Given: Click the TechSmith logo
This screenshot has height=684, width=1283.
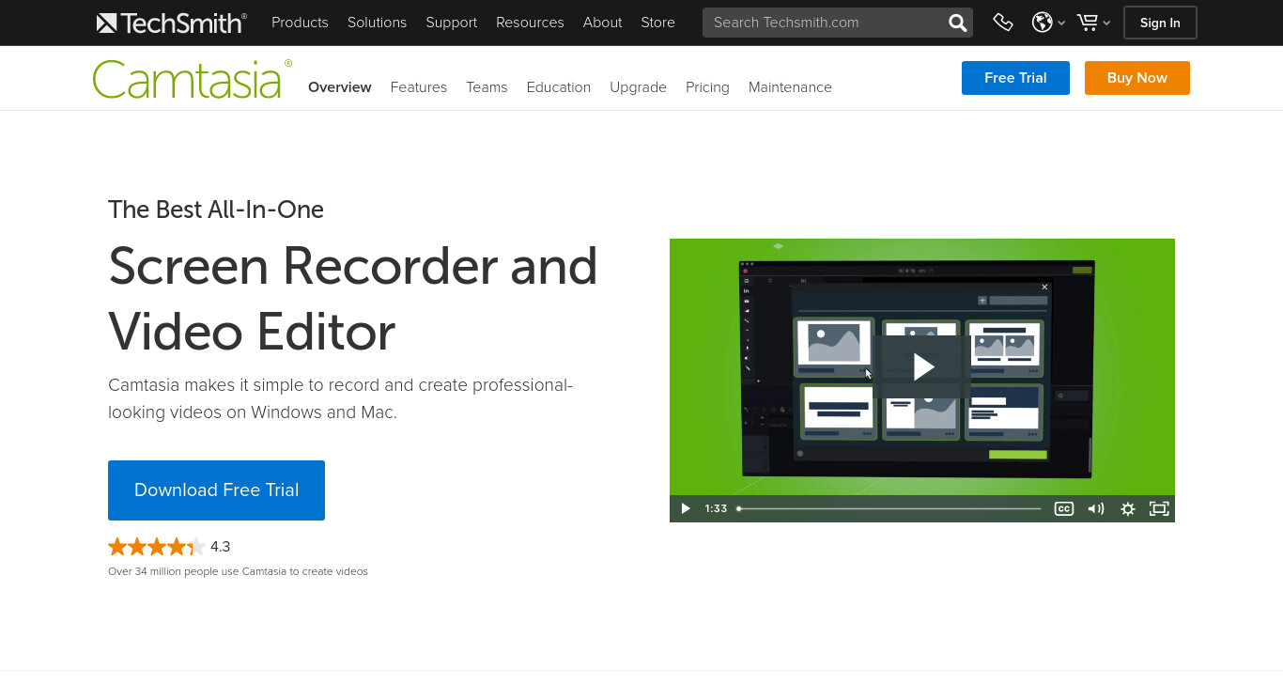Looking at the screenshot, I should (172, 23).
